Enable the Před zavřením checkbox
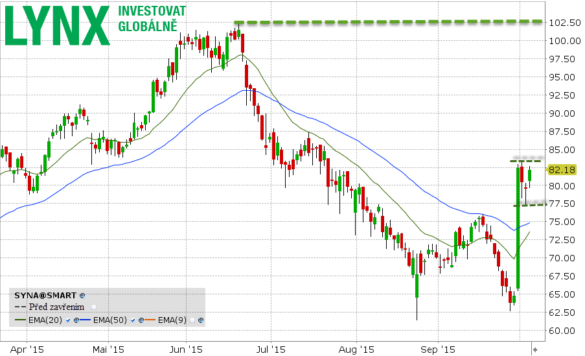The height and width of the screenshot is (356, 585). pos(94,307)
